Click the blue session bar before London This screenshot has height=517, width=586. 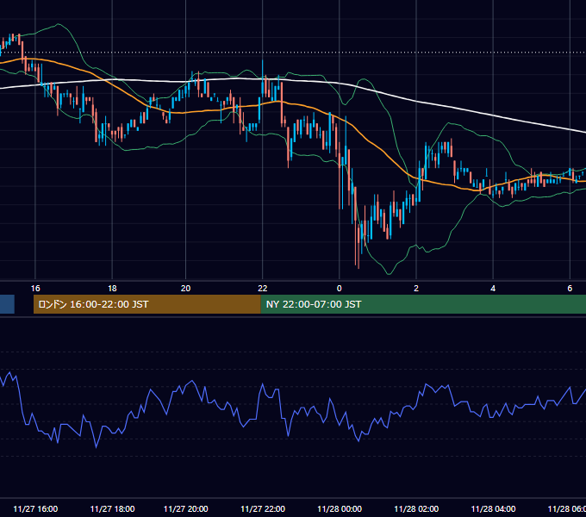coord(7,304)
